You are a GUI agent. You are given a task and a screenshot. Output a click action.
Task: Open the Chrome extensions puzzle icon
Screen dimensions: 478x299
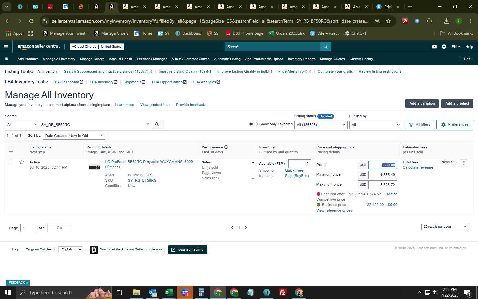429,21
